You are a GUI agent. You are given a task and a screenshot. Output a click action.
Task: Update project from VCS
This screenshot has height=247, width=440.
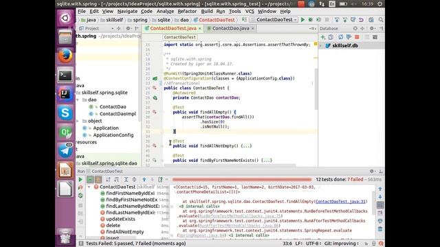point(337,20)
